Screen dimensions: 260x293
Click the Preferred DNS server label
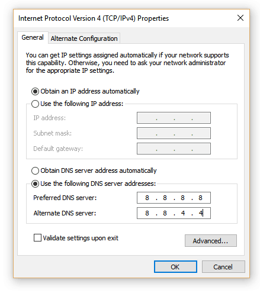pos(65,198)
